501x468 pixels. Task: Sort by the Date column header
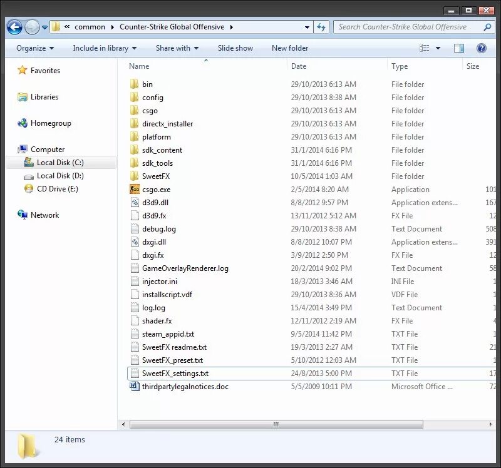pyautogui.click(x=299, y=66)
